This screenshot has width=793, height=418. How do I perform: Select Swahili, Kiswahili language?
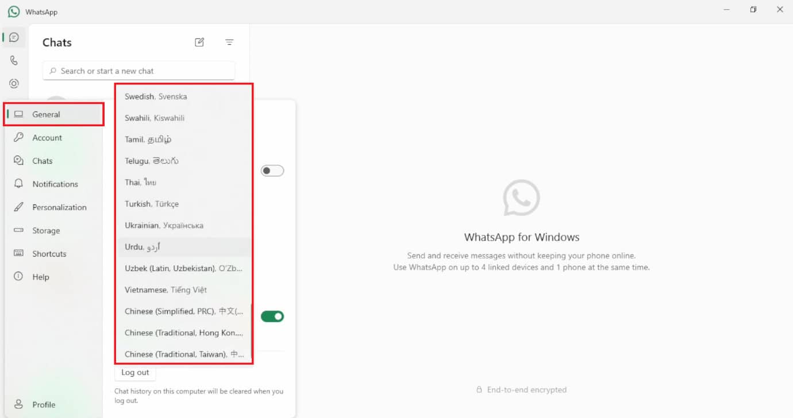coord(184,118)
